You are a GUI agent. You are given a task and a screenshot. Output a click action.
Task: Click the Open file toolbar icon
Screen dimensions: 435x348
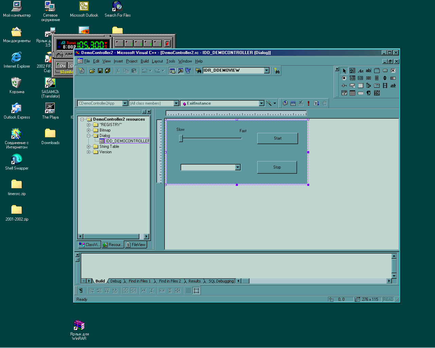(92, 71)
